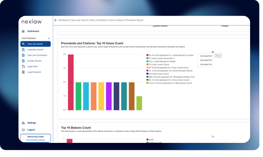Click the Top 10 Statutes Count heading
Viewport: 263px width, 157px height.
76,128
